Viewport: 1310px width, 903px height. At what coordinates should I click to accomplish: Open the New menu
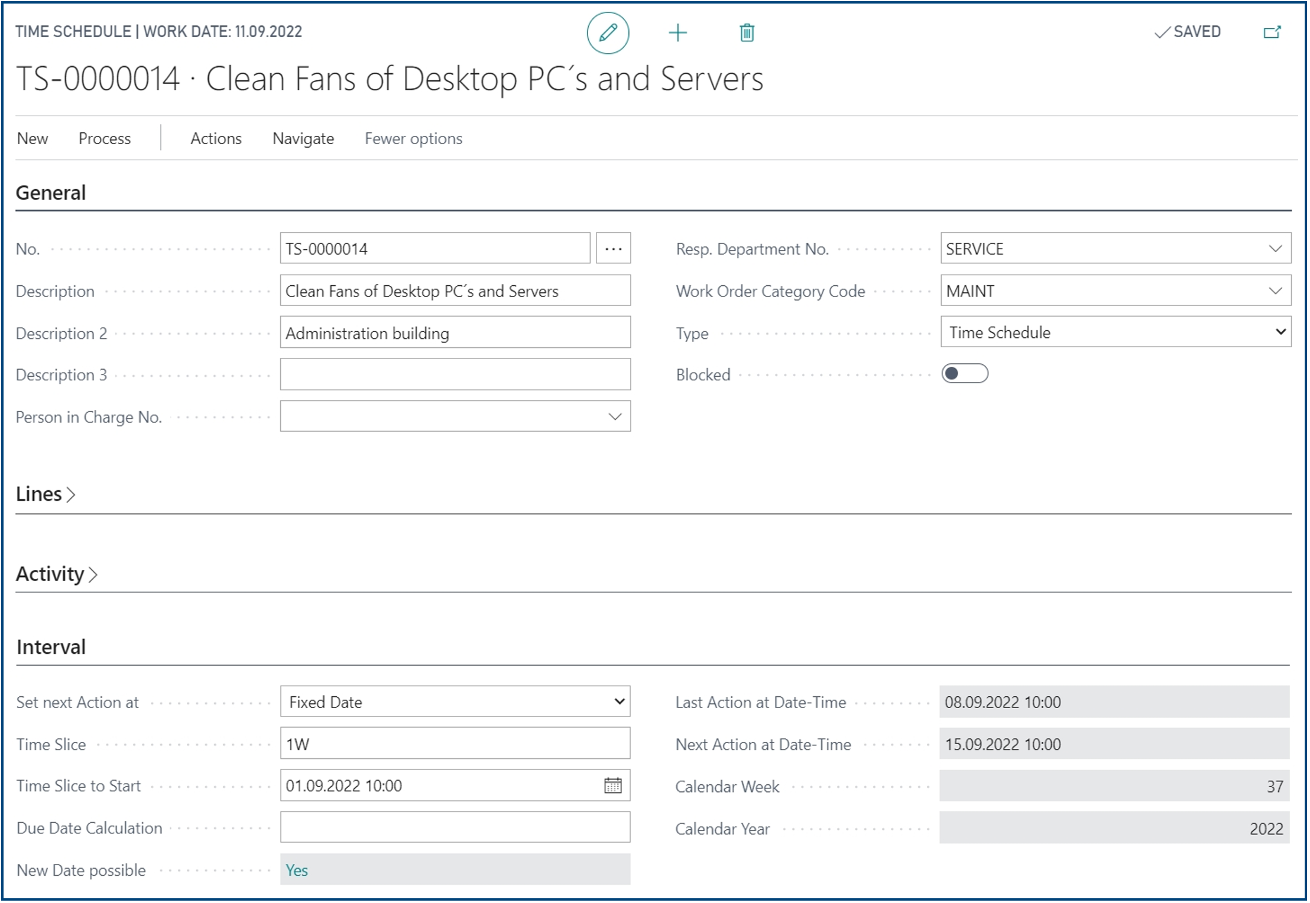pyautogui.click(x=33, y=138)
